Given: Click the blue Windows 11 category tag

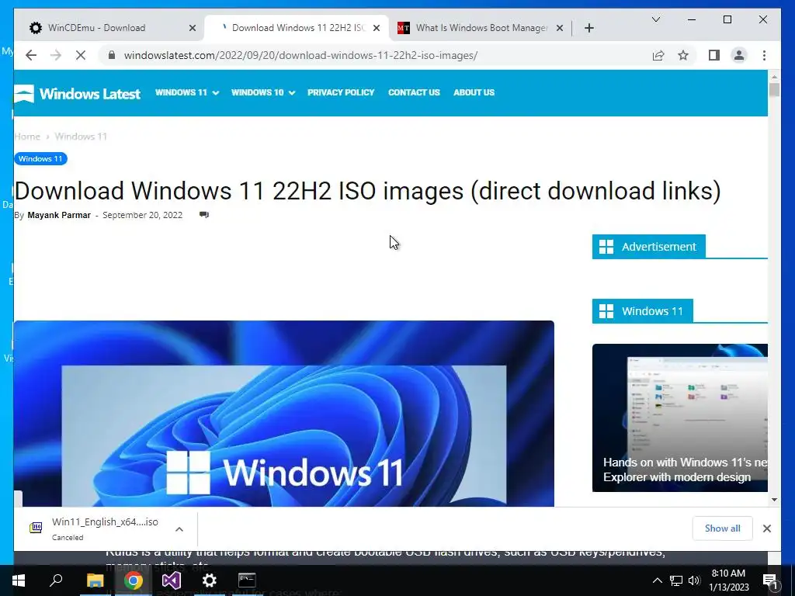Looking at the screenshot, I should (40, 158).
